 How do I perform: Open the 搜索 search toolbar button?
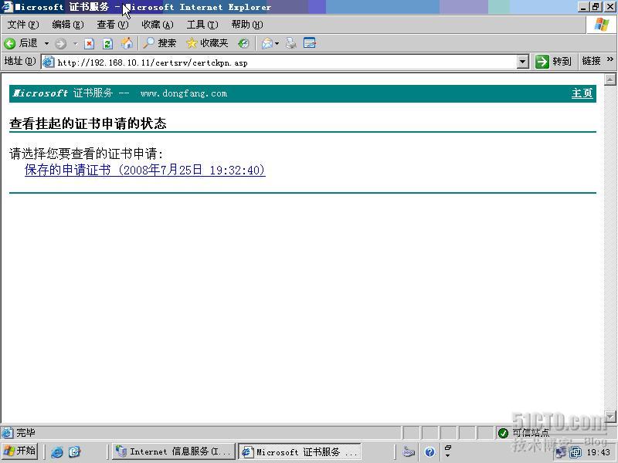pyautogui.click(x=160, y=43)
